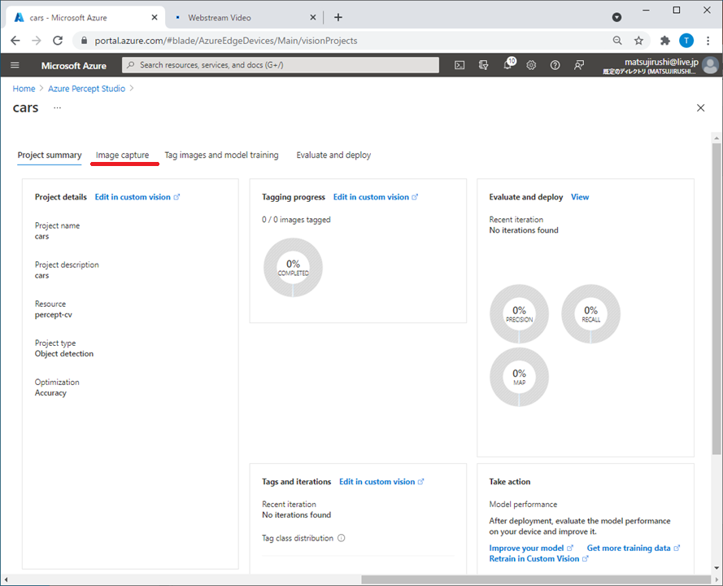Click the 0% RECALL ring chart
The width and height of the screenshot is (723, 586).
pos(590,314)
